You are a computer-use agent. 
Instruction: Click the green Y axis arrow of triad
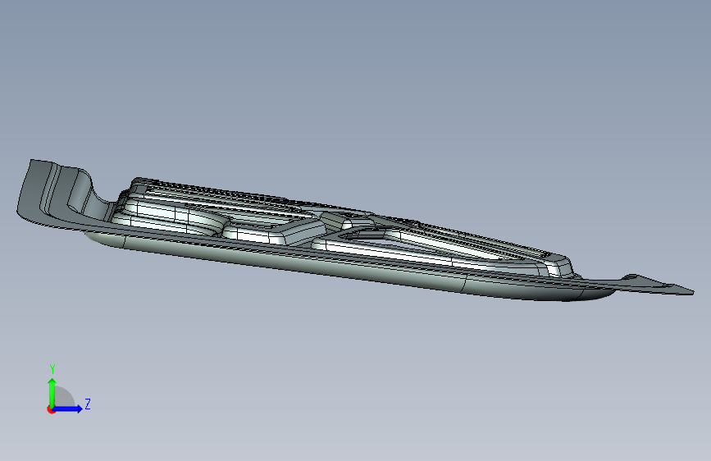[52, 393]
